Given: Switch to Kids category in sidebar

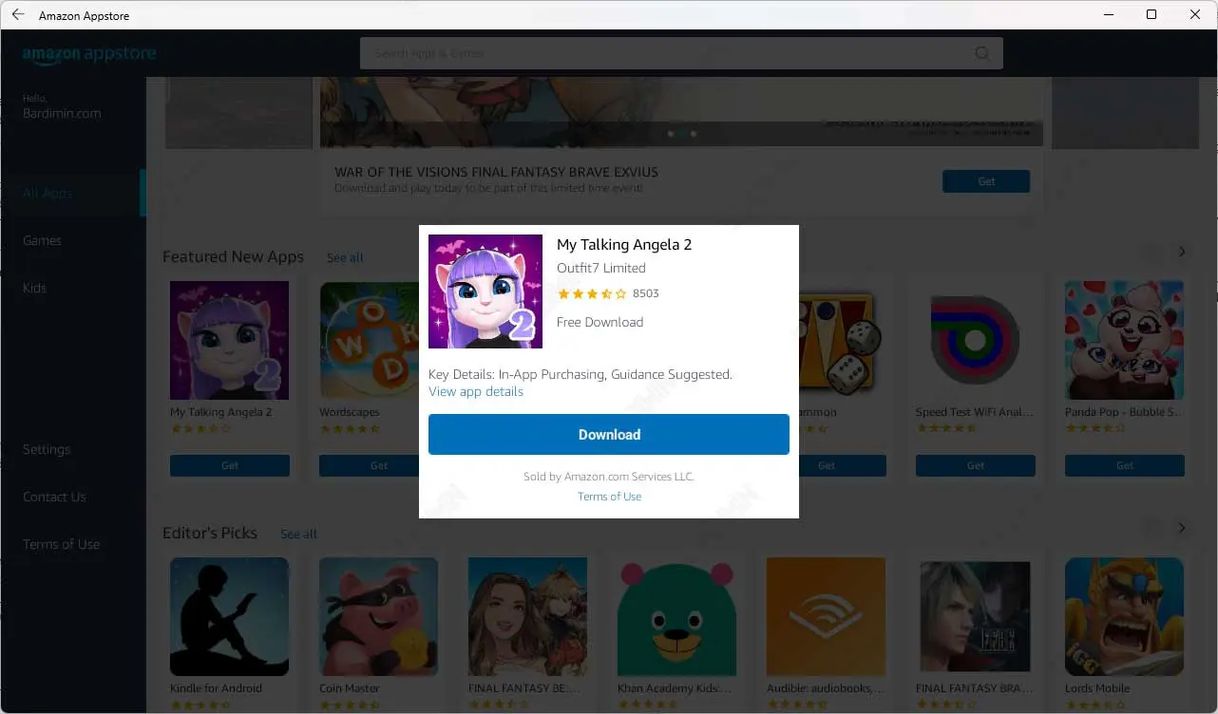Looking at the screenshot, I should tap(34, 288).
